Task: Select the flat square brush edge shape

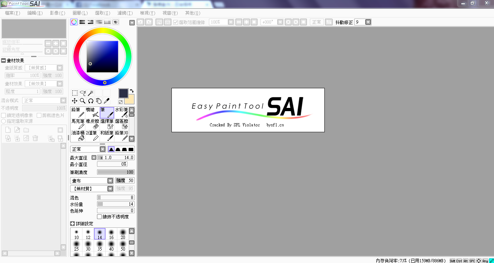Action: tap(131, 149)
